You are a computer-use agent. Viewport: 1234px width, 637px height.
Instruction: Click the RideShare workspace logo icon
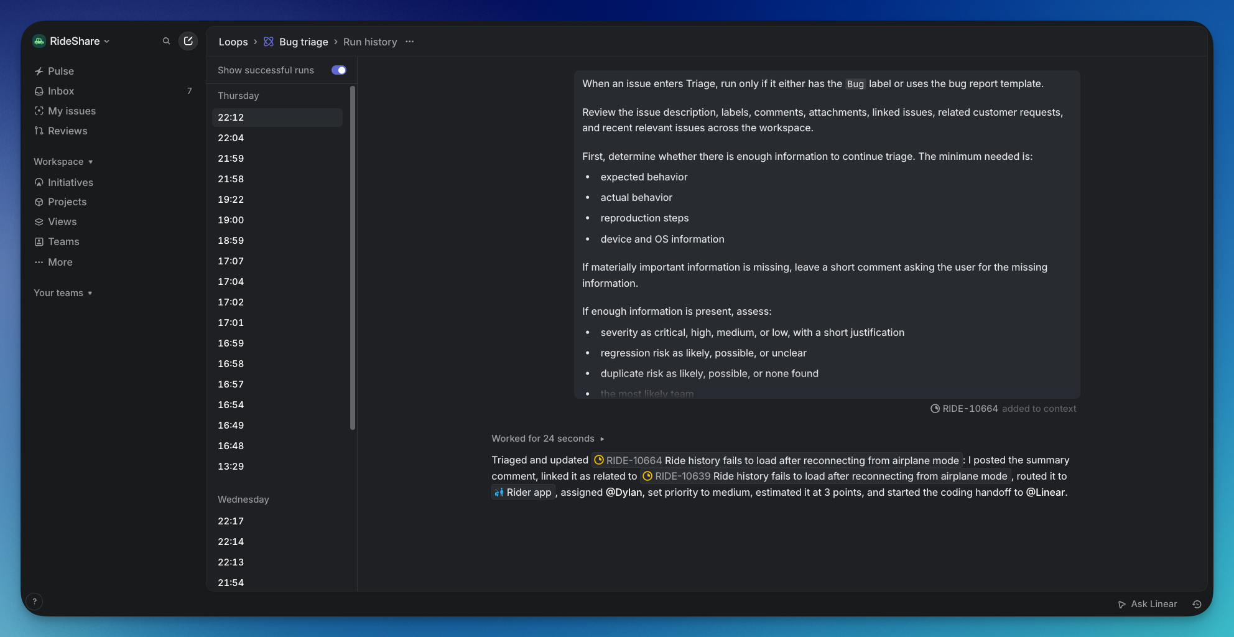tap(39, 41)
